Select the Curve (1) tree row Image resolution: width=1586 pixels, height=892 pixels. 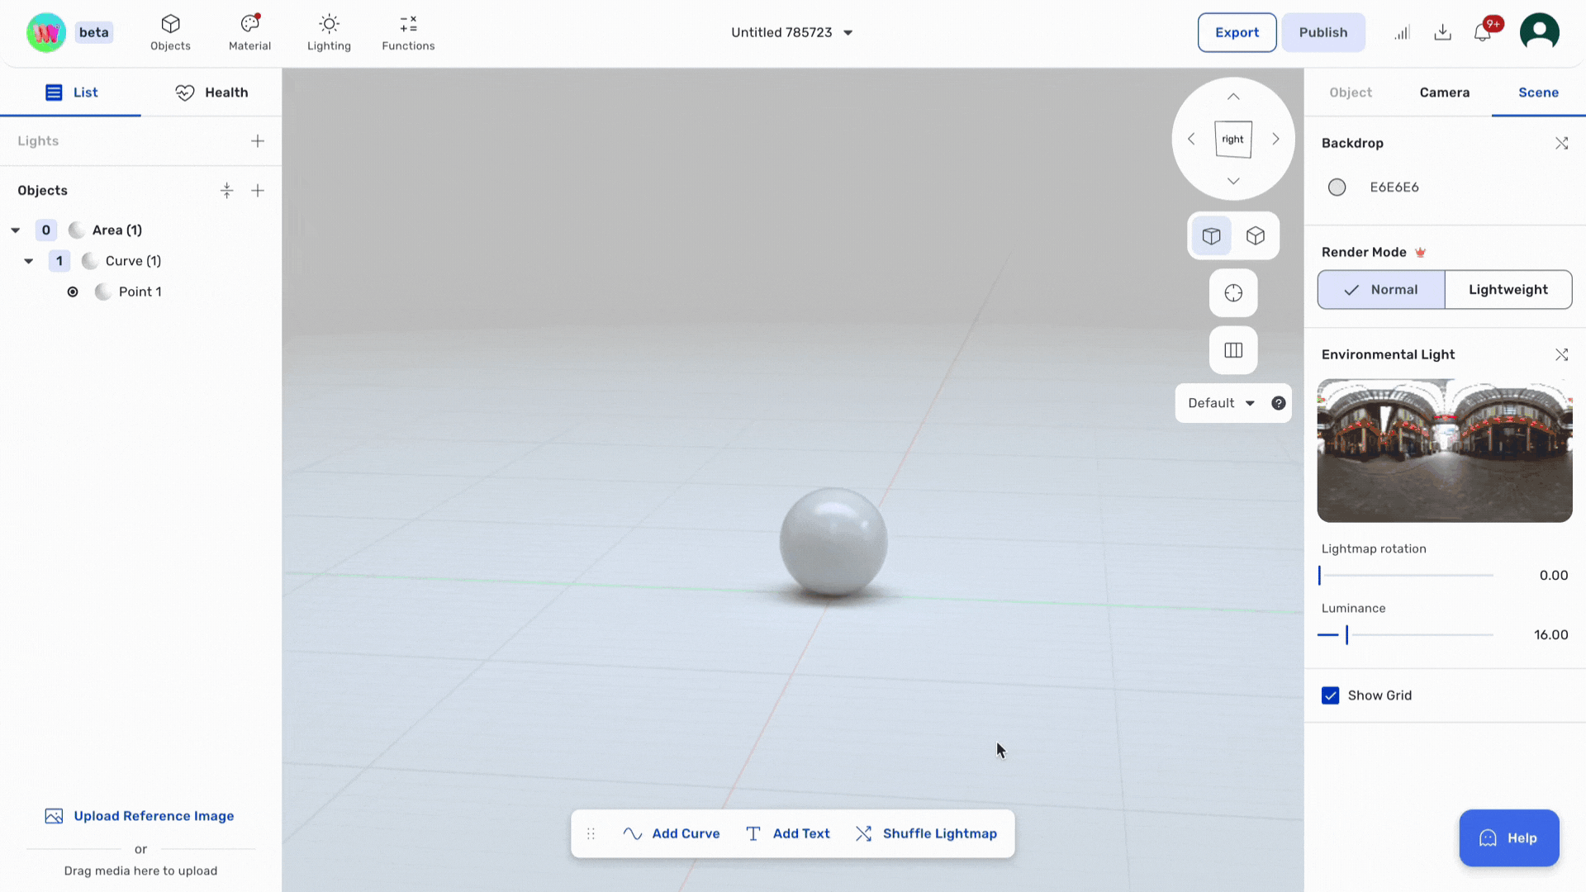pyautogui.click(x=141, y=261)
